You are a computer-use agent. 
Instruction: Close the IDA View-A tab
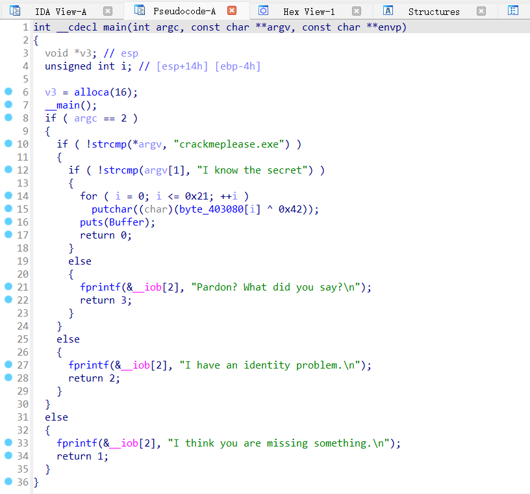tap(108, 11)
